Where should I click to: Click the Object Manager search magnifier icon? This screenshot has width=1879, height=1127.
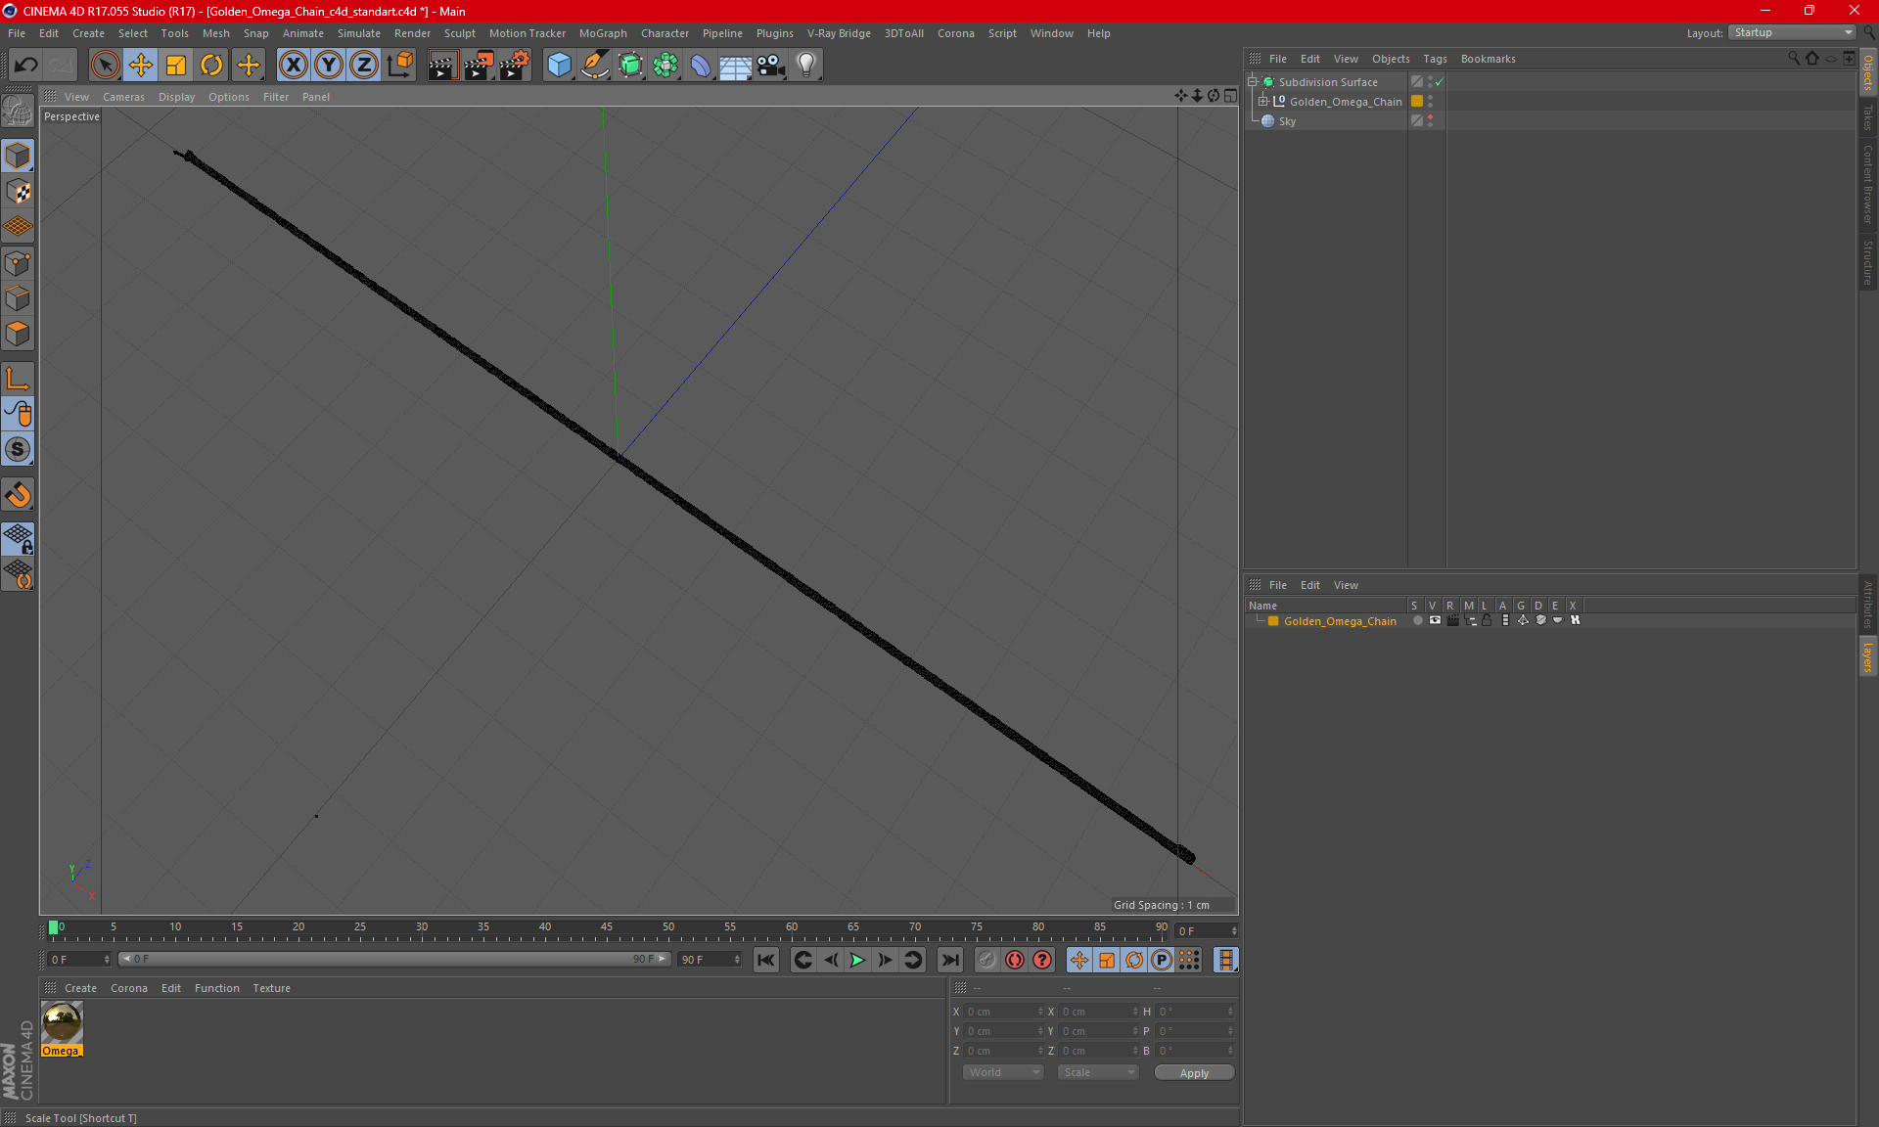(1794, 59)
